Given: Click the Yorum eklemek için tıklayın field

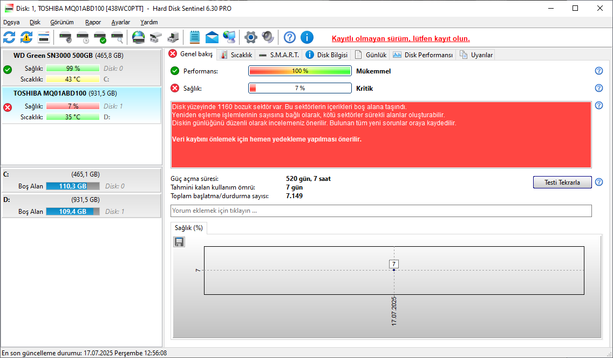Looking at the screenshot, I should click(381, 211).
